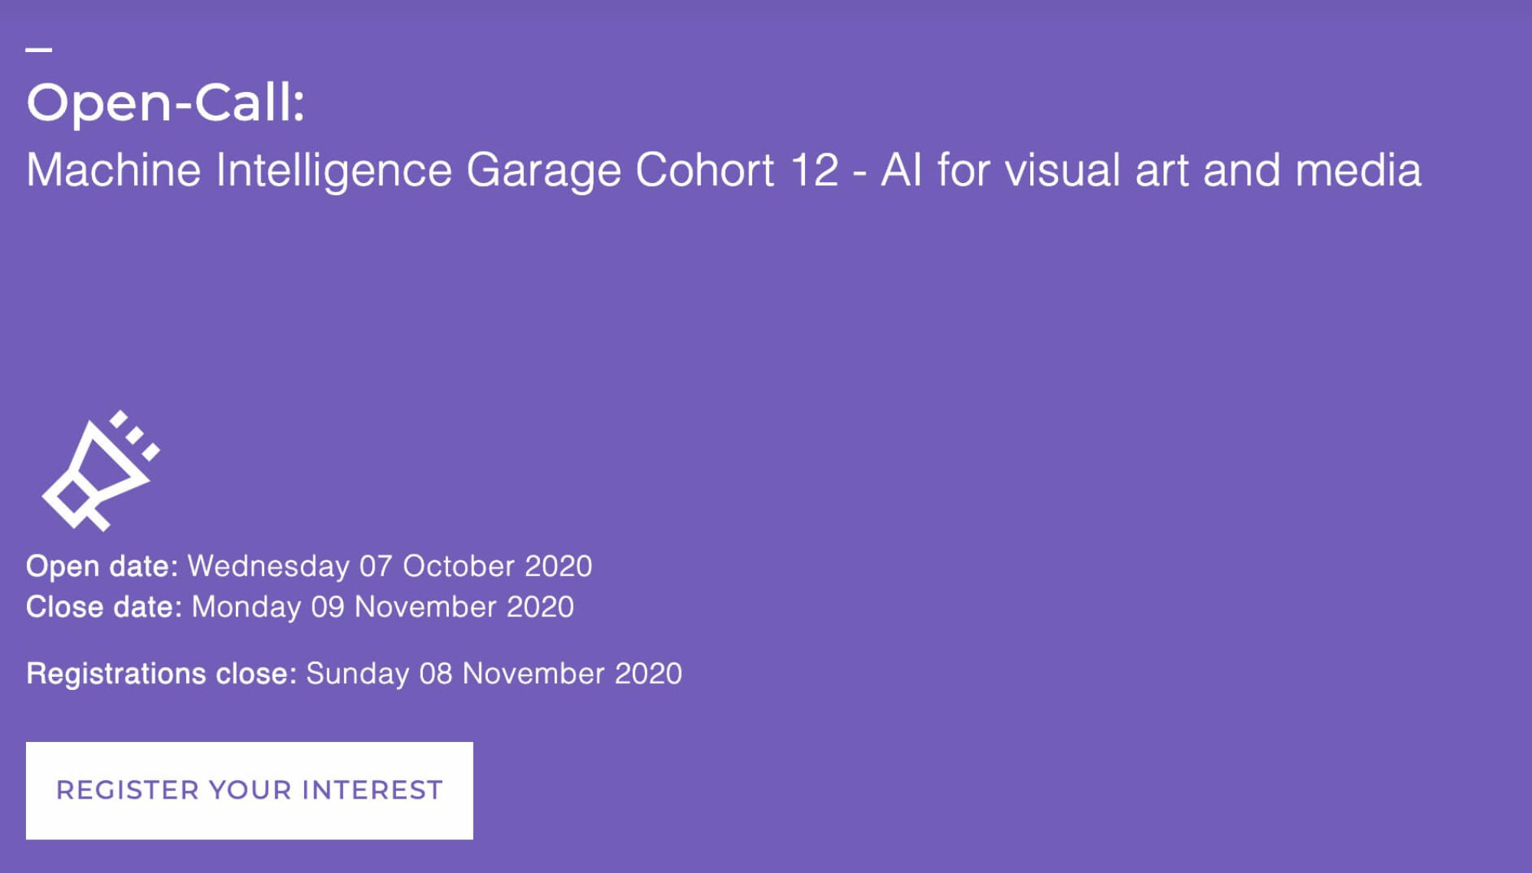Click the word visual in the title
Viewport: 1532px width, 873px height.
pyautogui.click(x=1063, y=170)
